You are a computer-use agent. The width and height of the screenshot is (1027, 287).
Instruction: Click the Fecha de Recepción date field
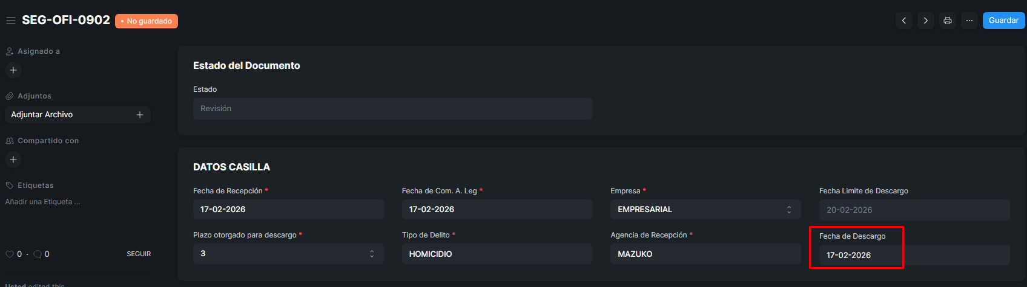(288, 210)
